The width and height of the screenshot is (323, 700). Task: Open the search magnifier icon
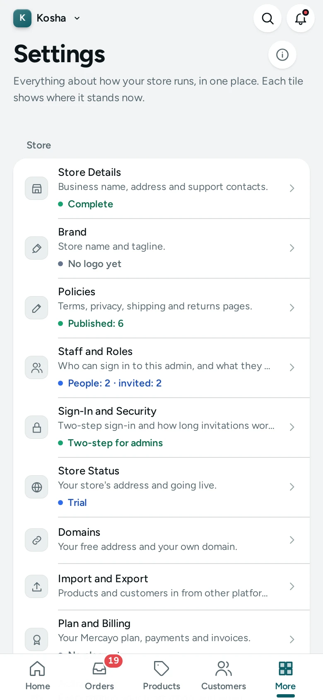tap(268, 18)
